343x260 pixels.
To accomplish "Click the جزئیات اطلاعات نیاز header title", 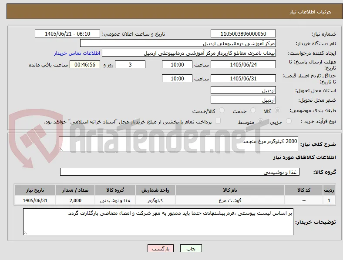I will tap(311, 12).
